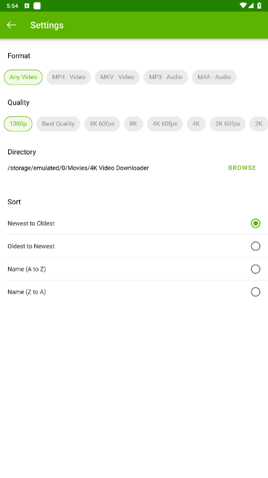Tap the Wi-Fi status bar icon
Screen dimensions: 268x478
(243, 6)
